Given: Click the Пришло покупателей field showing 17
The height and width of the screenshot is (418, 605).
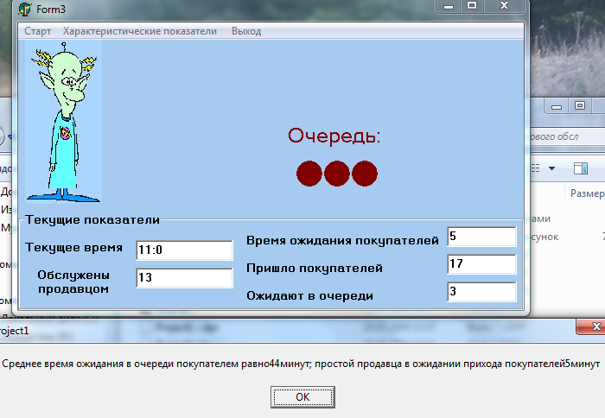Looking at the screenshot, I should click(x=481, y=264).
